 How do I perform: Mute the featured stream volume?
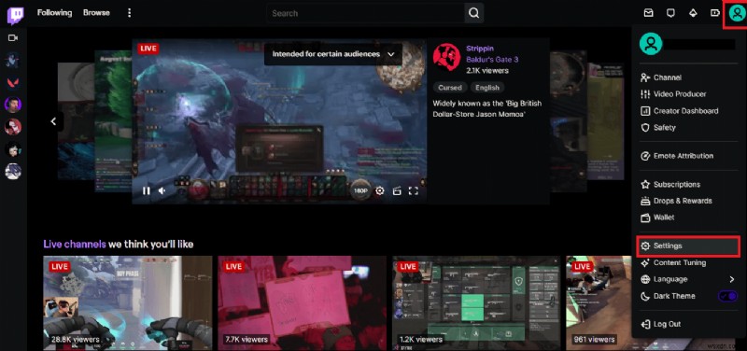coord(162,191)
